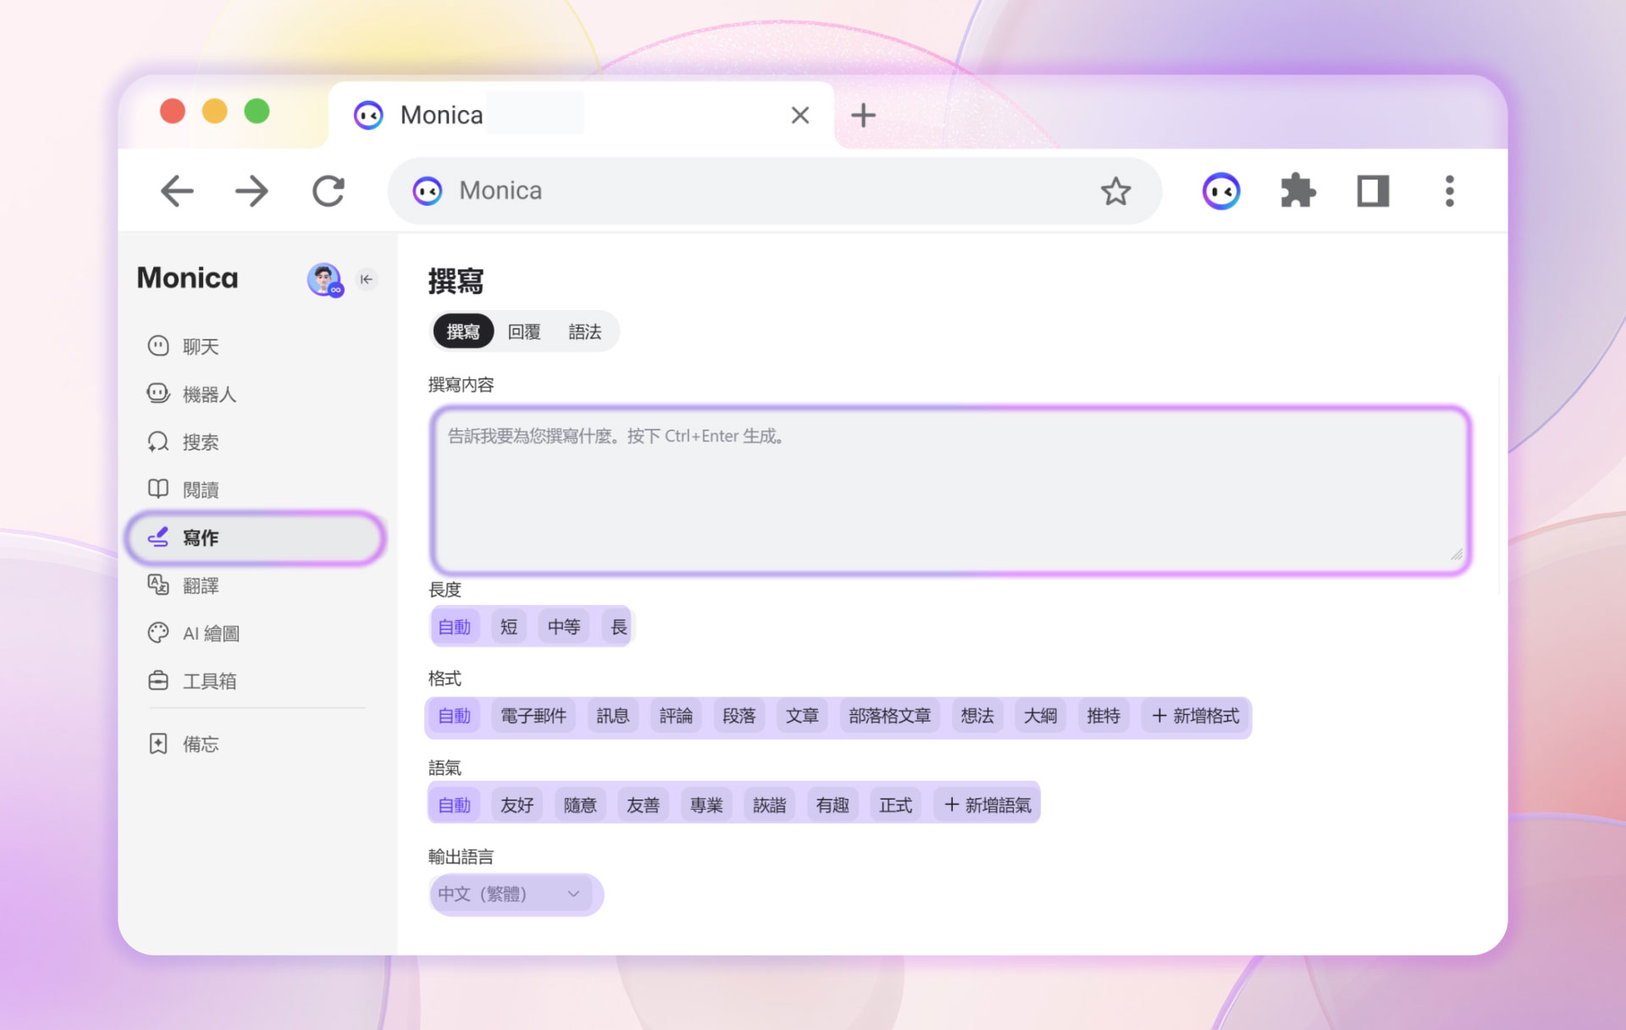Collapse the Monica sidebar with the arrow icon
This screenshot has width=1626, height=1030.
coord(367,279)
